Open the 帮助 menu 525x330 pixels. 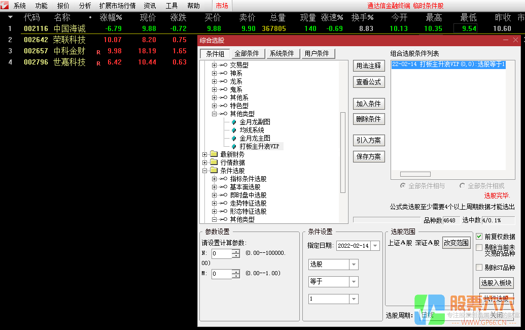coord(194,6)
